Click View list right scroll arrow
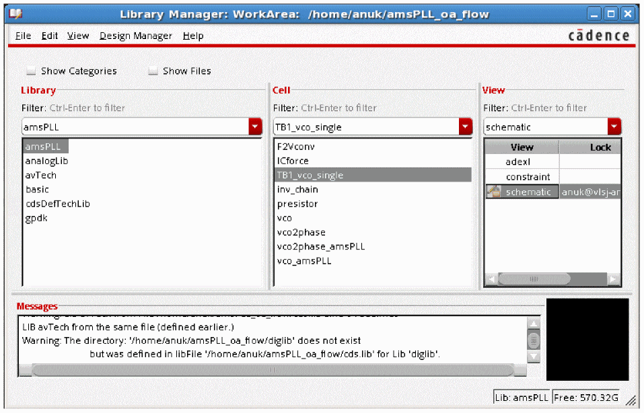 [x=613, y=279]
